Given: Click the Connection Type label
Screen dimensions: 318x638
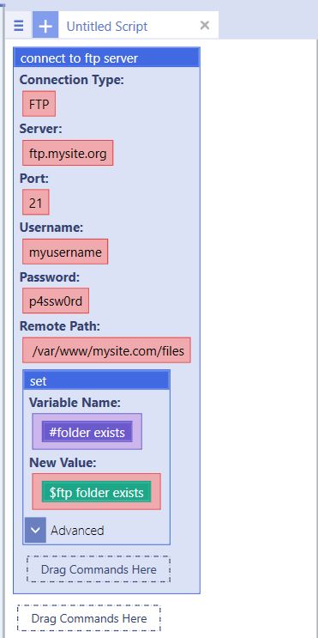Looking at the screenshot, I should [x=71, y=80].
